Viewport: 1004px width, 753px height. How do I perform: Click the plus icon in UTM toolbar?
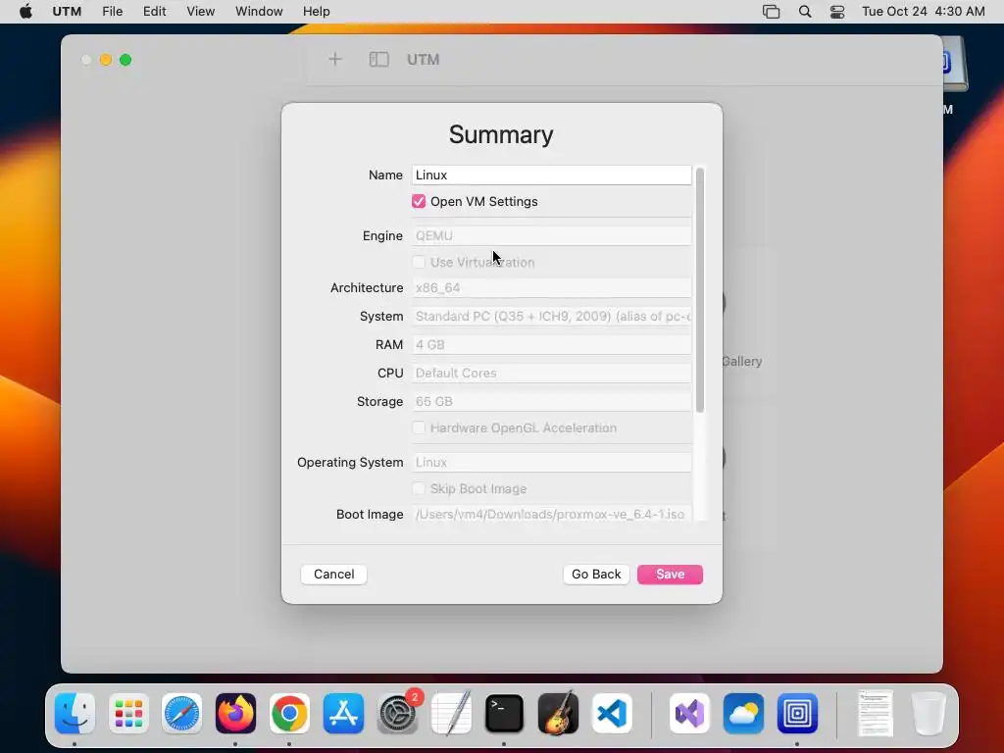tap(335, 60)
